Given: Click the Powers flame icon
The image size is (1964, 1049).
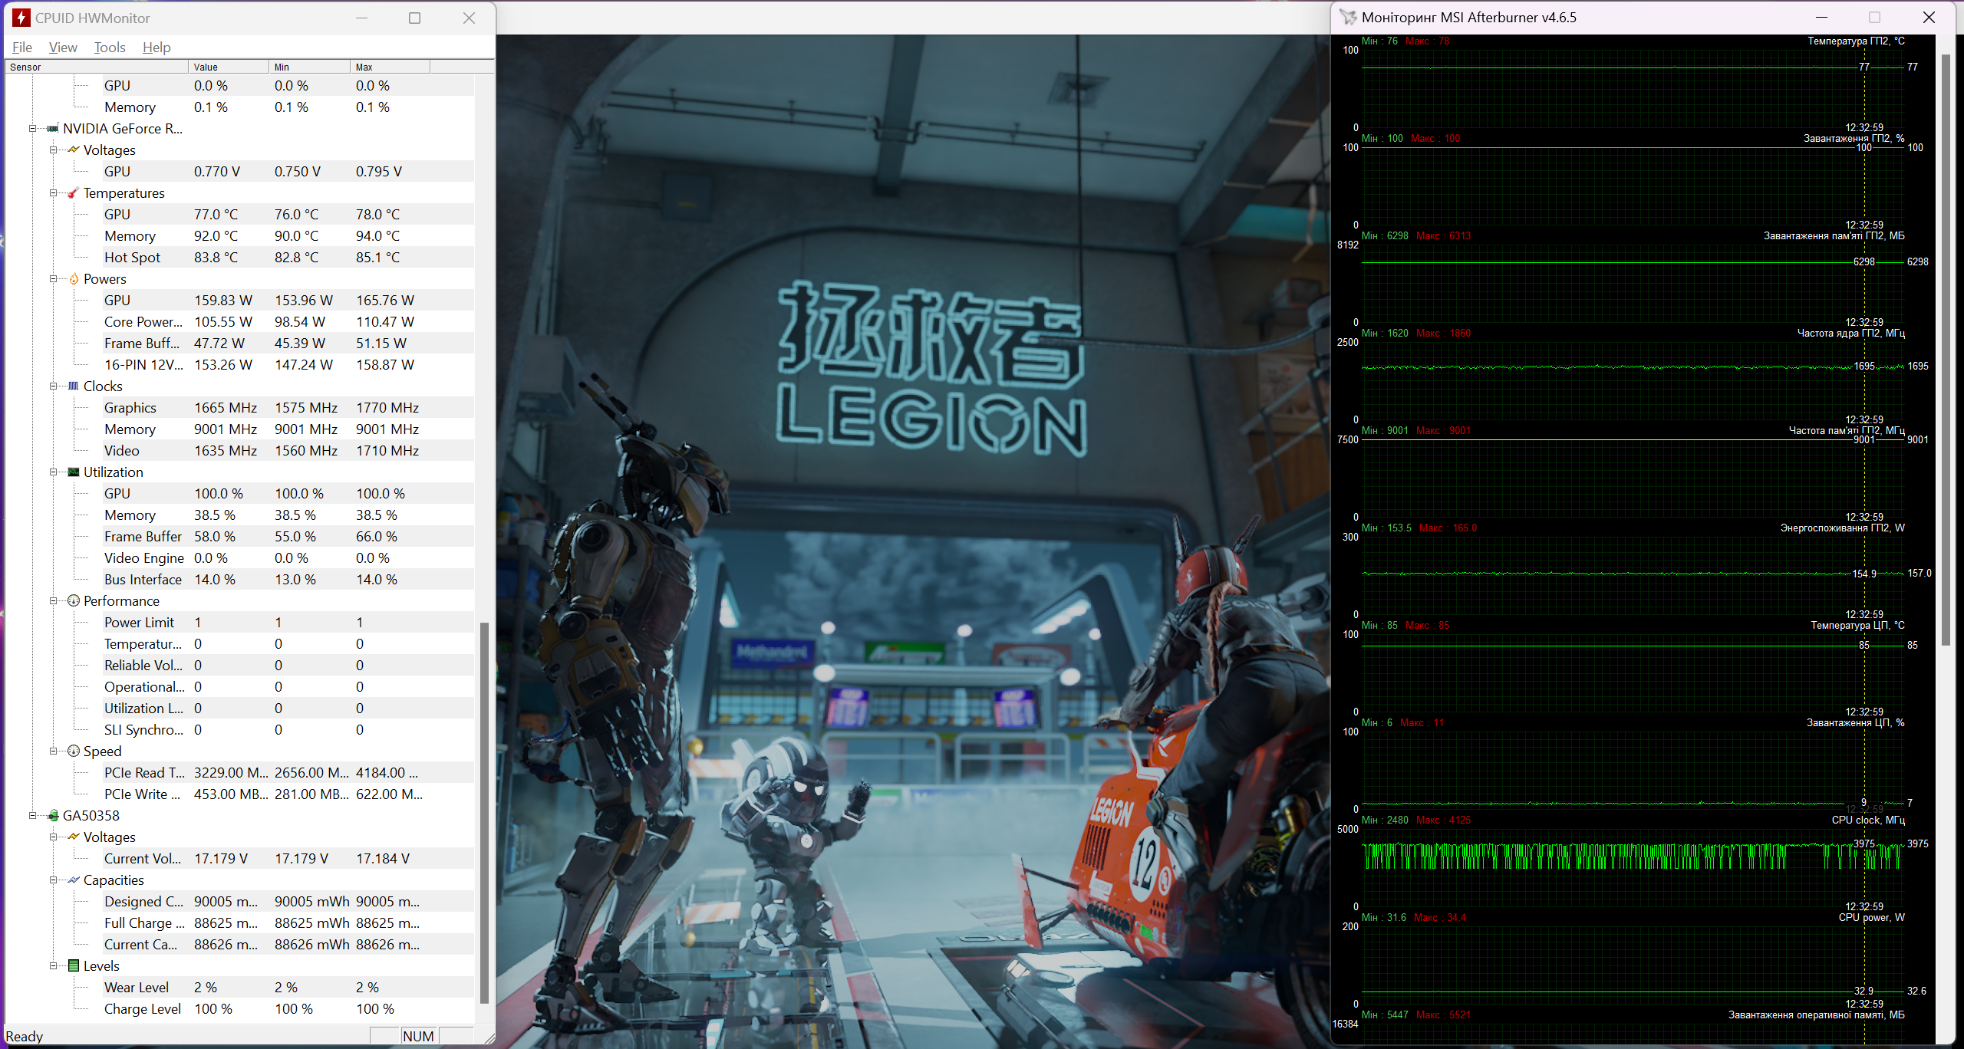Looking at the screenshot, I should click(74, 278).
